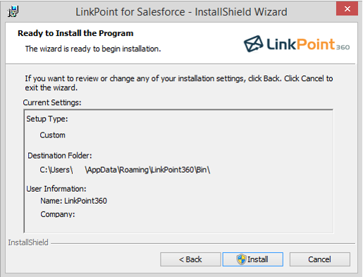Click the Name: LinkPoint360 line
The width and height of the screenshot is (363, 277).
(73, 201)
